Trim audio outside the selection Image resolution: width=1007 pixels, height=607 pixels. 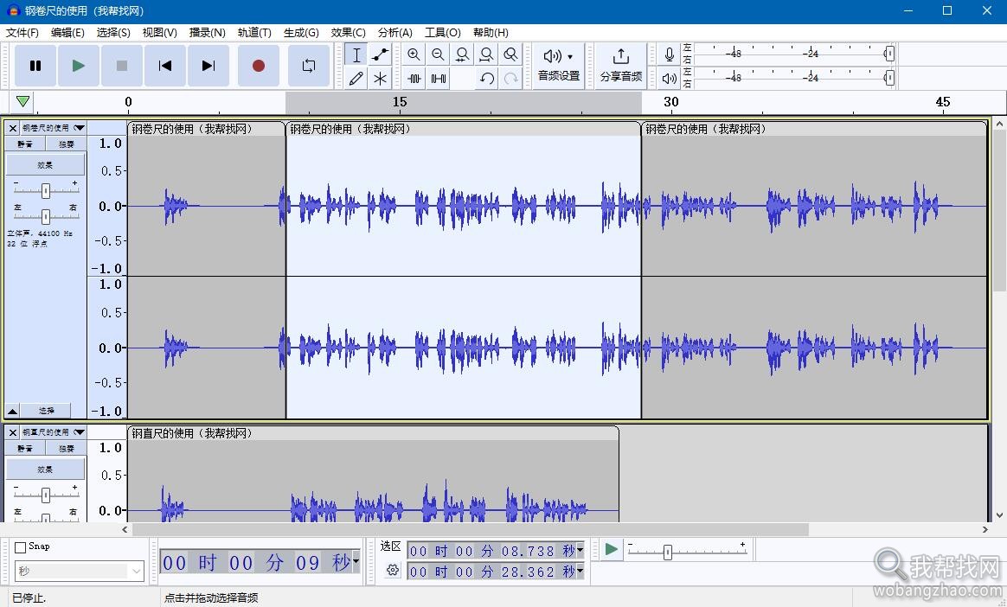point(414,79)
